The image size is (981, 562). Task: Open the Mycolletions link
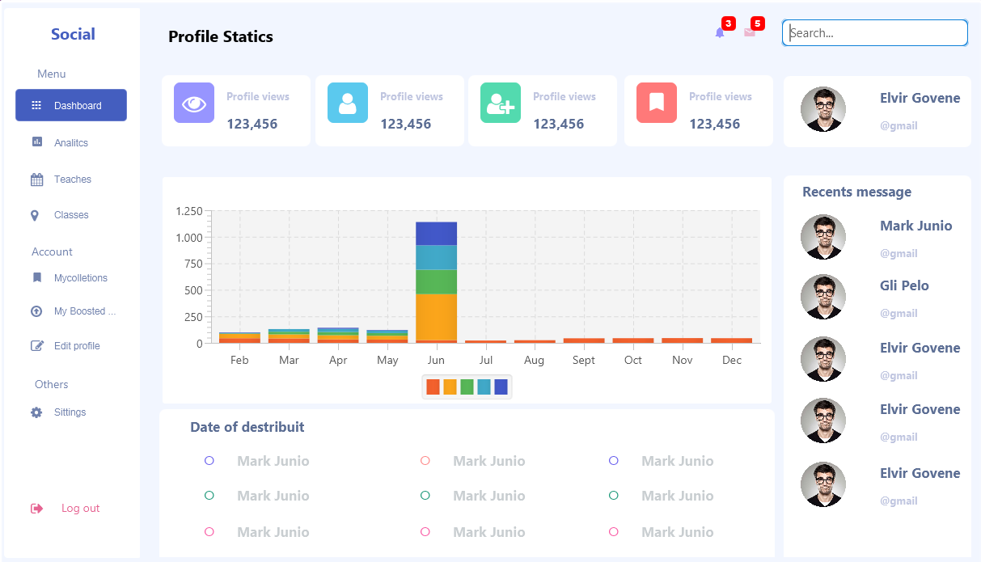[x=80, y=278]
